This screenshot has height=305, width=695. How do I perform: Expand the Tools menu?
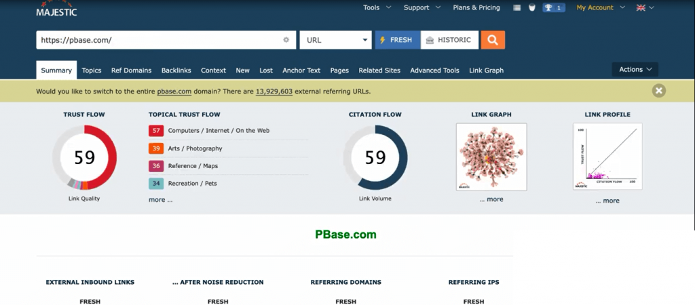(377, 7)
